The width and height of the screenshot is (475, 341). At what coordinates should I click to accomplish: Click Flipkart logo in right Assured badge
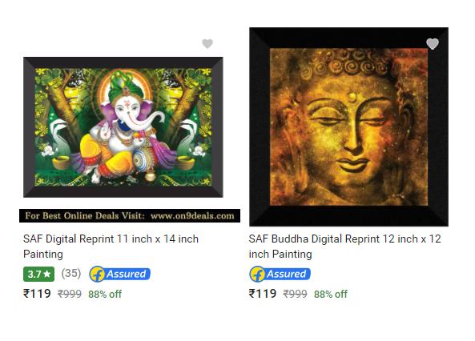click(x=257, y=274)
